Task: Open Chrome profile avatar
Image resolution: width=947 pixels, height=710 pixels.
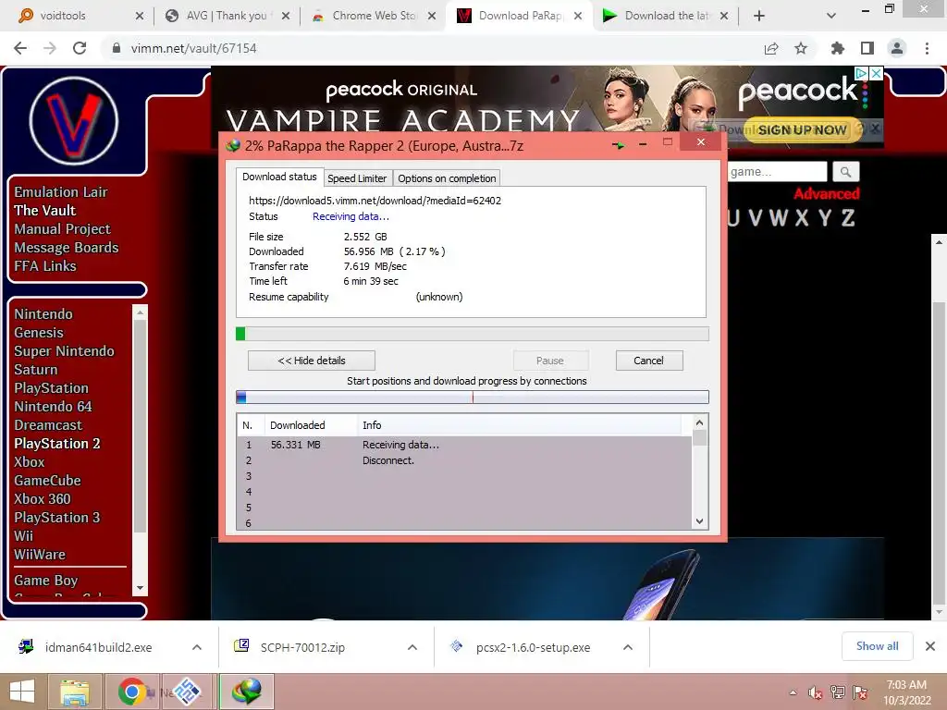Action: pos(897,48)
